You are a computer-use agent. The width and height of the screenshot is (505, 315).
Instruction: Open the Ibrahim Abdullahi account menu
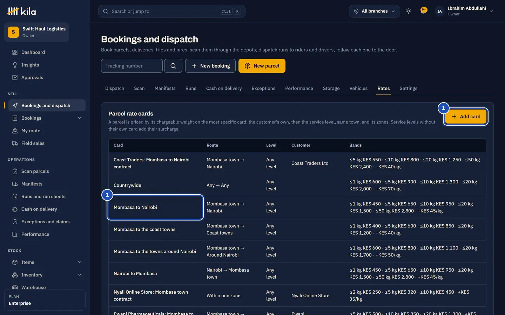(464, 11)
